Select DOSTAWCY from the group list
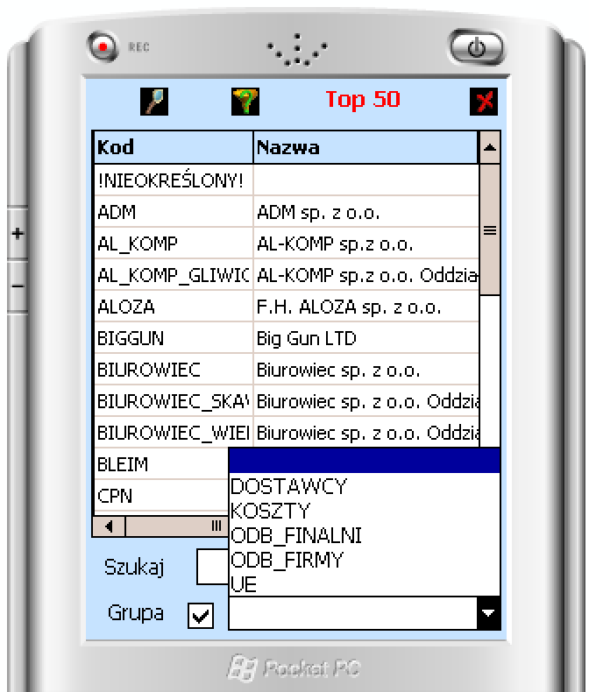 [x=288, y=486]
